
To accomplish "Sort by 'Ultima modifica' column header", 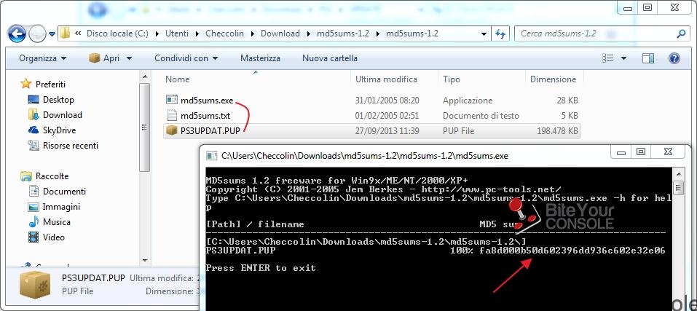I will [x=386, y=79].
